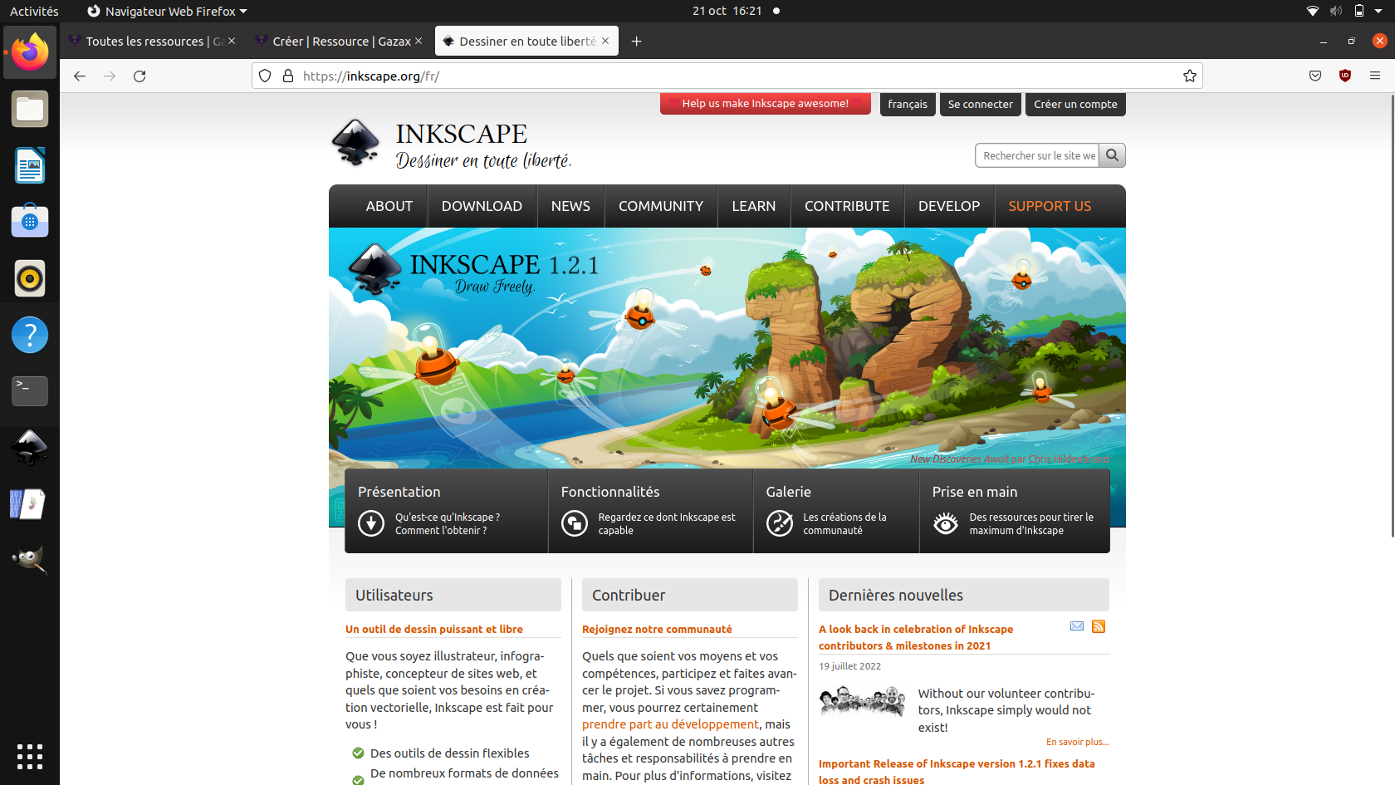The height and width of the screenshot is (785, 1395).
Task: Click the search magnifier button
Action: point(1112,155)
